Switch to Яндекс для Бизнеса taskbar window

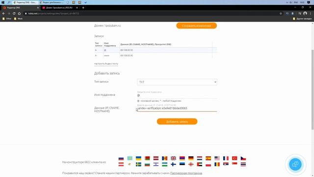52,2
